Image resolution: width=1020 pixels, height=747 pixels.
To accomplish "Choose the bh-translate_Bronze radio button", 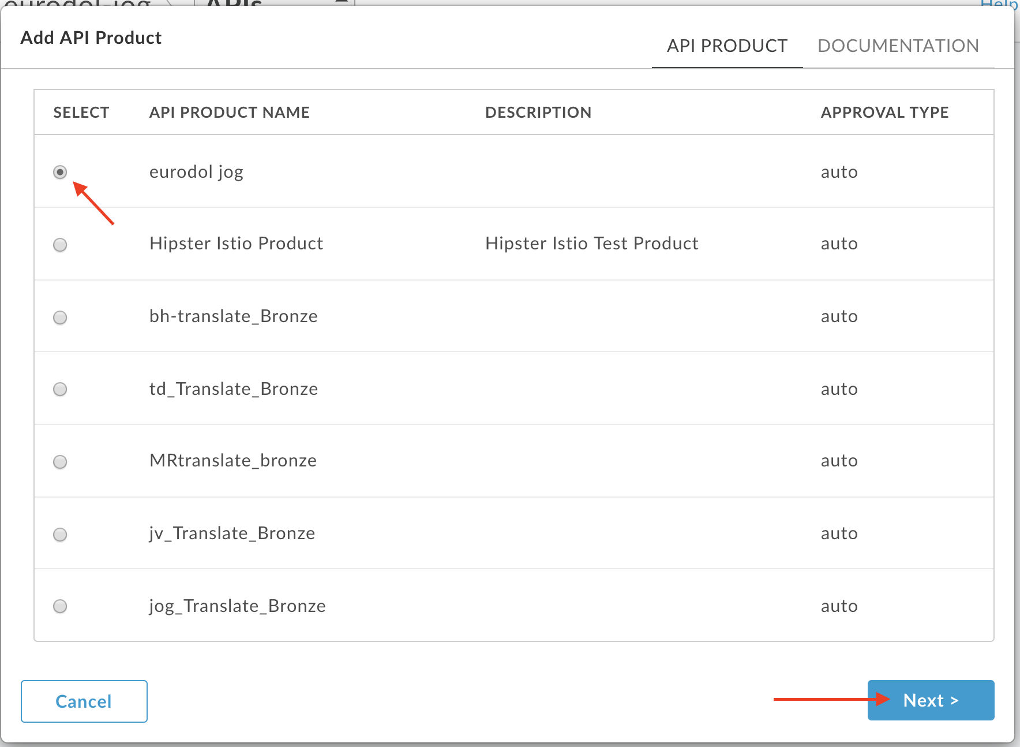I will click(x=60, y=318).
